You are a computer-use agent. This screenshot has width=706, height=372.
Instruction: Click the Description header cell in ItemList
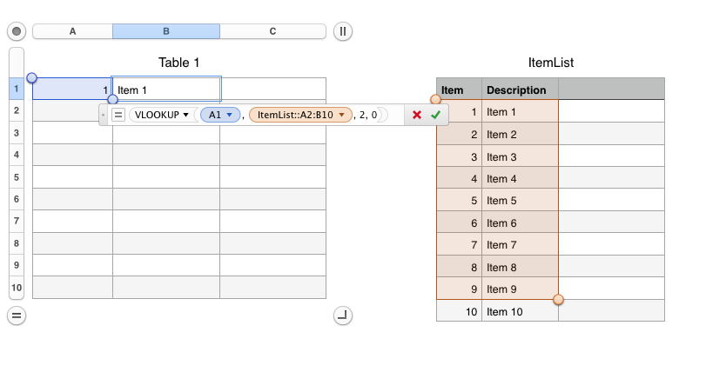(519, 90)
